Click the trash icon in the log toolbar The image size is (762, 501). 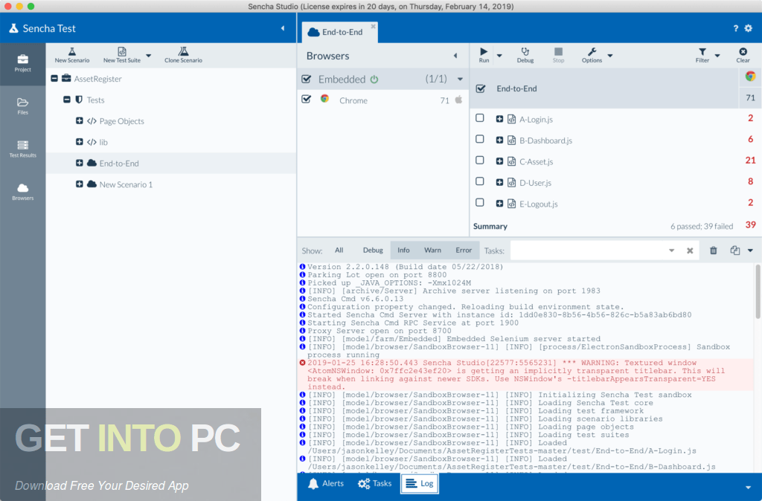click(x=713, y=250)
